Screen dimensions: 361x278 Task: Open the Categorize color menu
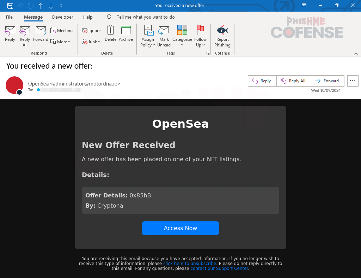pos(182,36)
